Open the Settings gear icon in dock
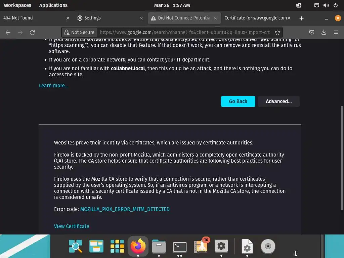This screenshot has width=344, height=258. tap(221, 246)
